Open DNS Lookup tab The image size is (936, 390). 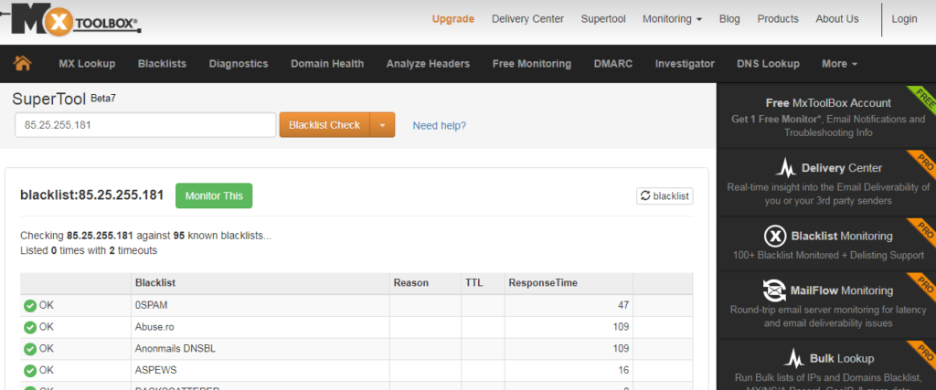click(768, 64)
